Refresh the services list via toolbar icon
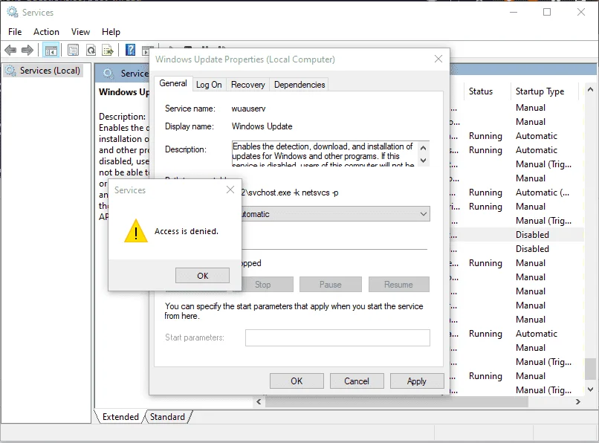 click(91, 50)
